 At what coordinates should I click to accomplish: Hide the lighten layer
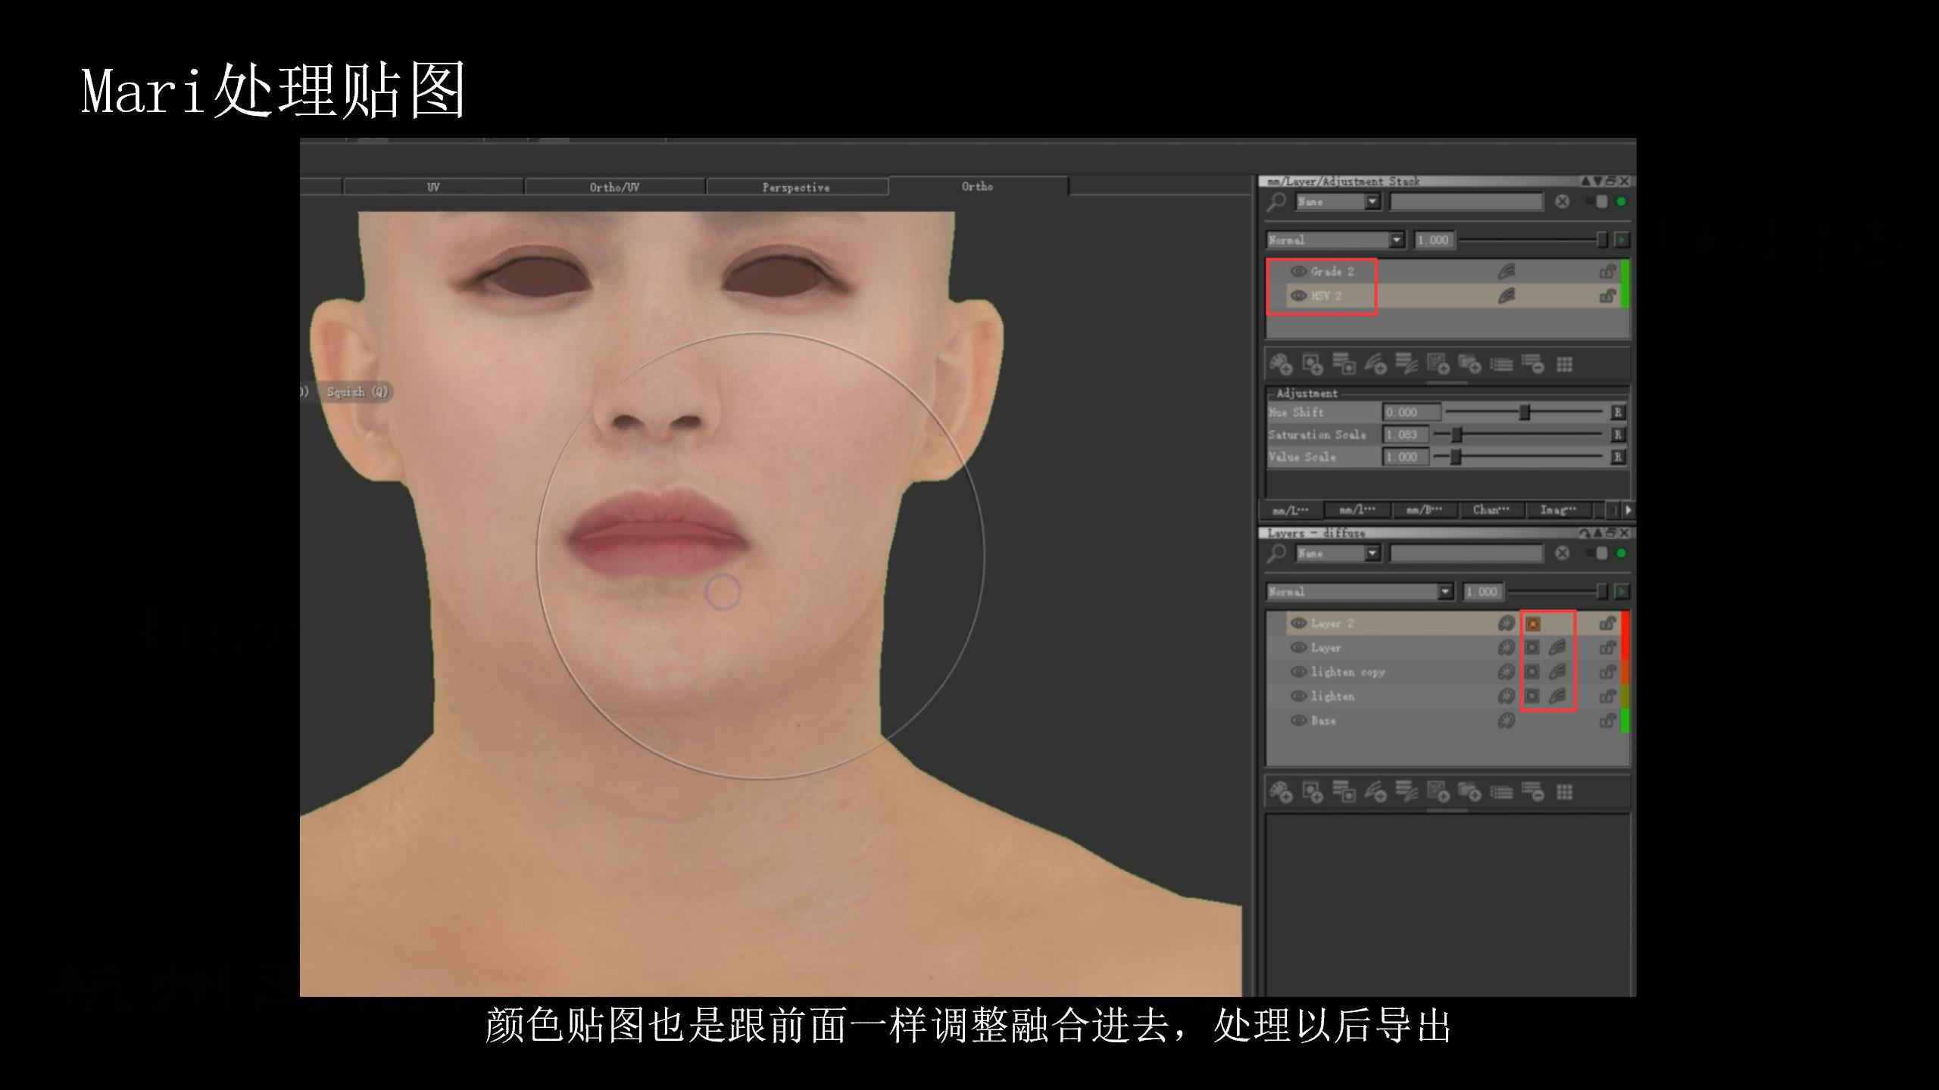click(1298, 696)
